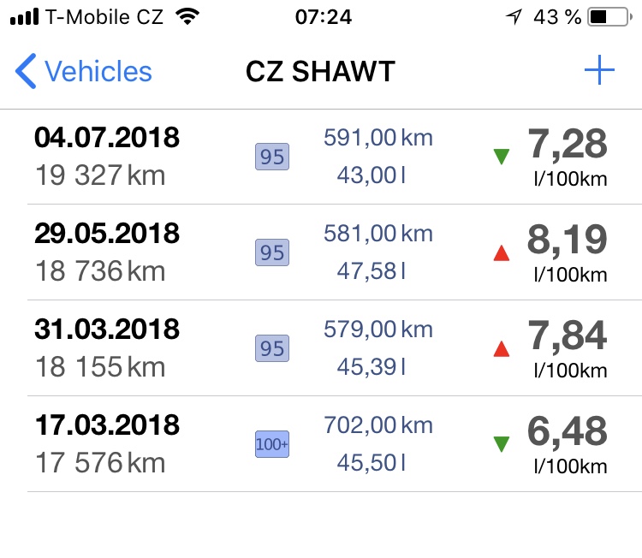Go back to Vehicles list
This screenshot has height=558, width=642.
(x=84, y=71)
